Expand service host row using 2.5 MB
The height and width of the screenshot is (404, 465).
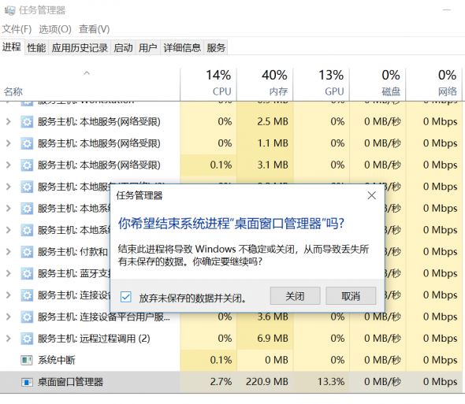click(x=9, y=121)
